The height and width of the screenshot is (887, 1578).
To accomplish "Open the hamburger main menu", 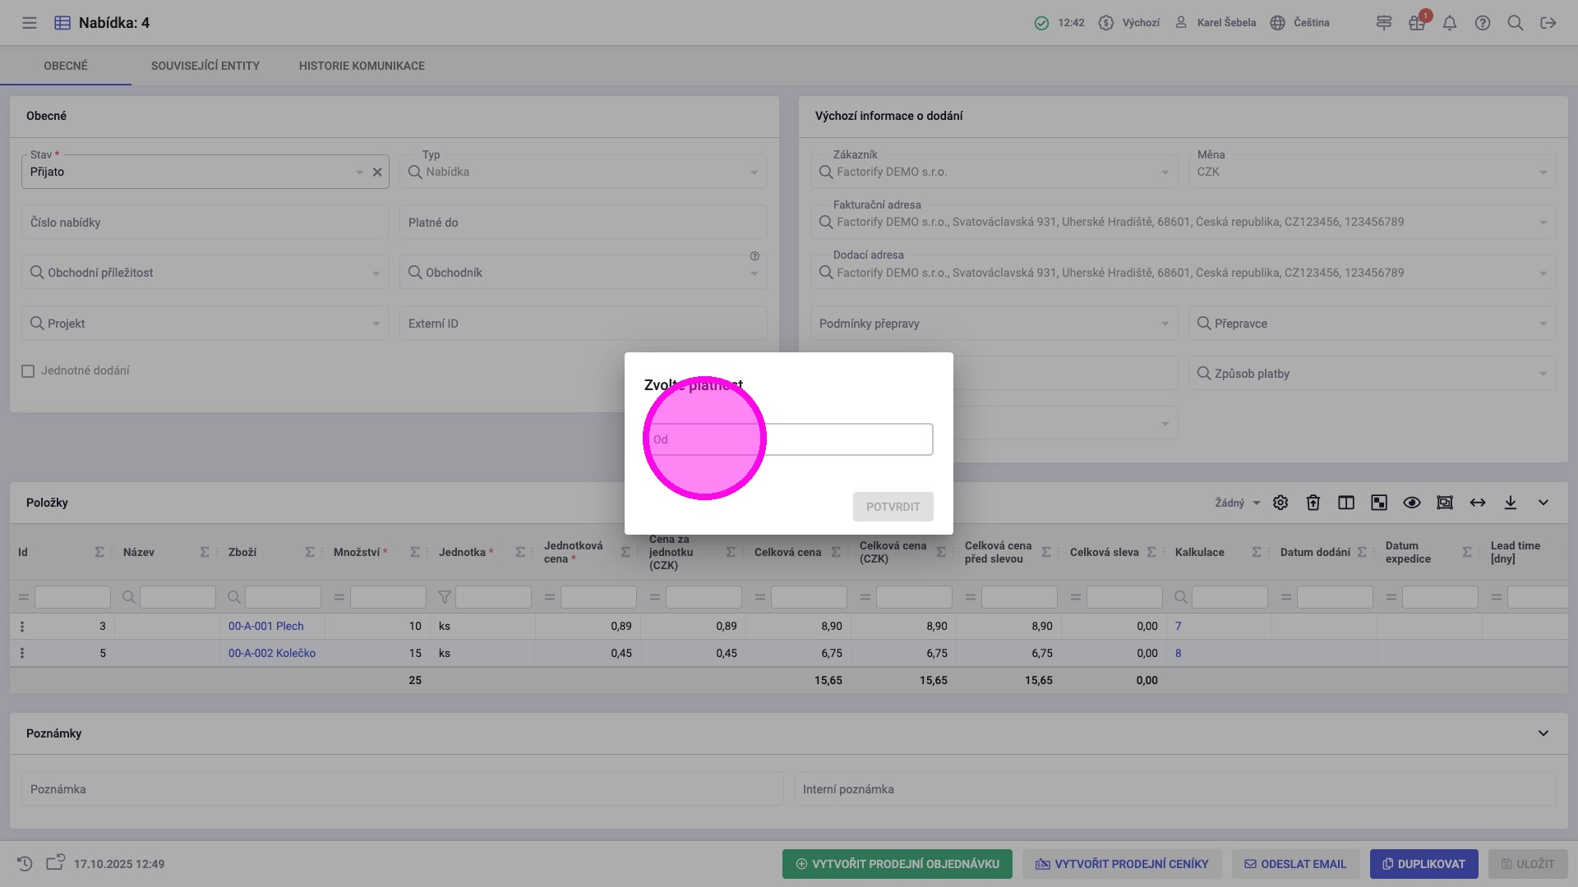I will (30, 23).
